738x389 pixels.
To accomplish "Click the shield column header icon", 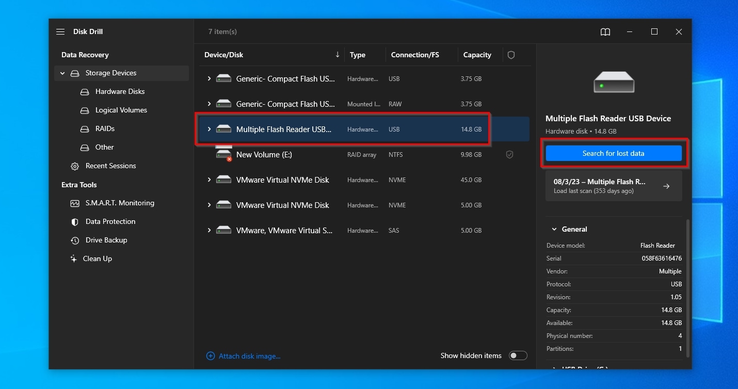I will [511, 55].
